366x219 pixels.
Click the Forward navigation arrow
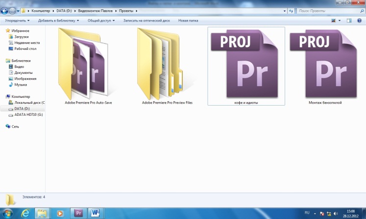click(12, 11)
